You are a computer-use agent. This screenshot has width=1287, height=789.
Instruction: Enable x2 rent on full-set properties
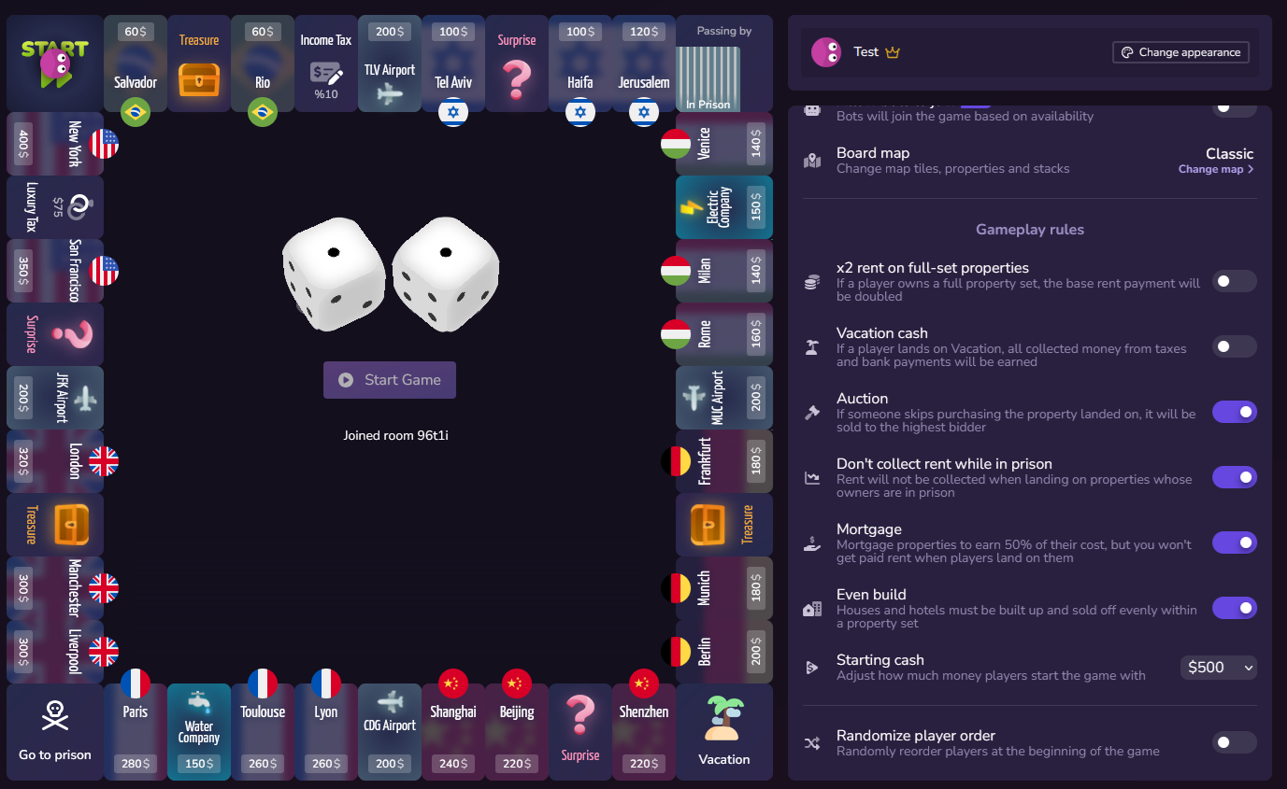tap(1235, 281)
